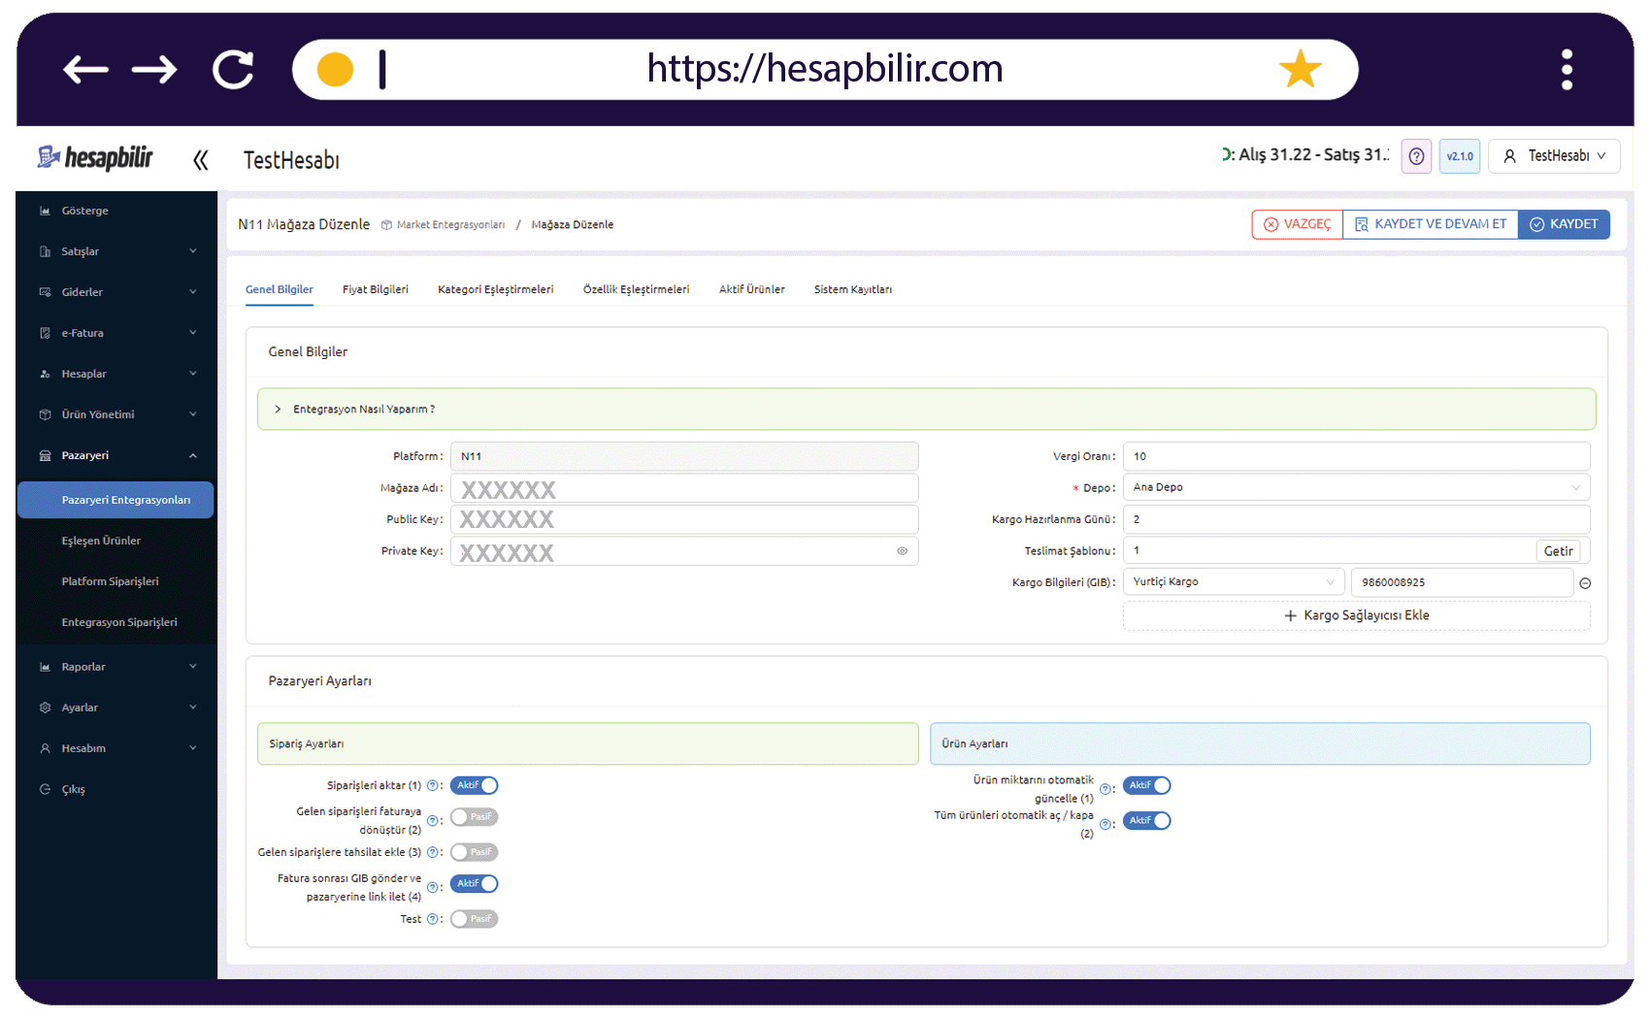Toggle Gelen siparişleri faturaya dönüştür switch
Viewport: 1650px width, 1019px height.
tap(474, 817)
